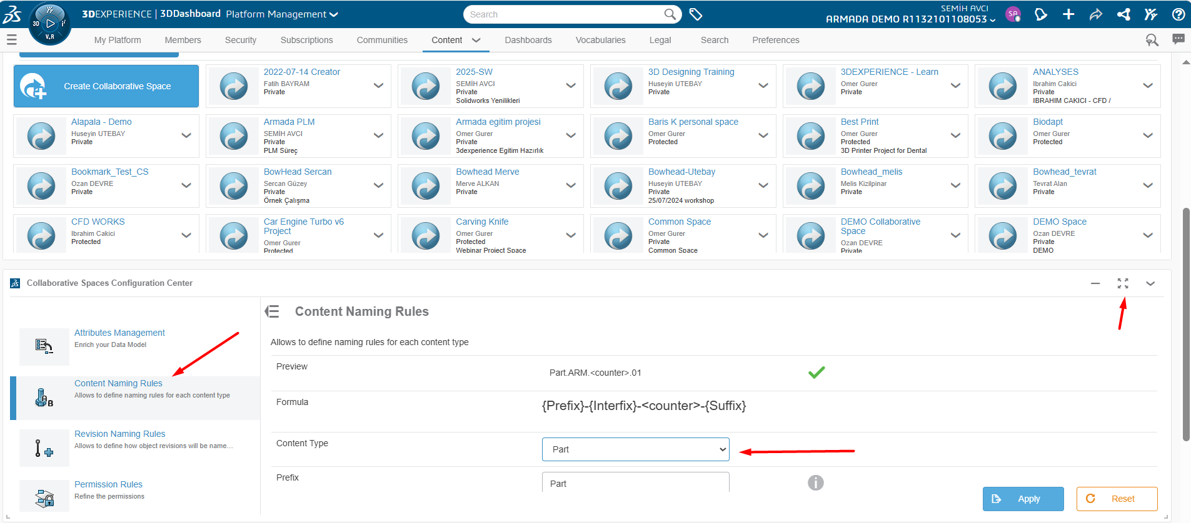
Task: Click the Part.ARM.<counter>.01 preview text
Action: pyautogui.click(x=595, y=373)
